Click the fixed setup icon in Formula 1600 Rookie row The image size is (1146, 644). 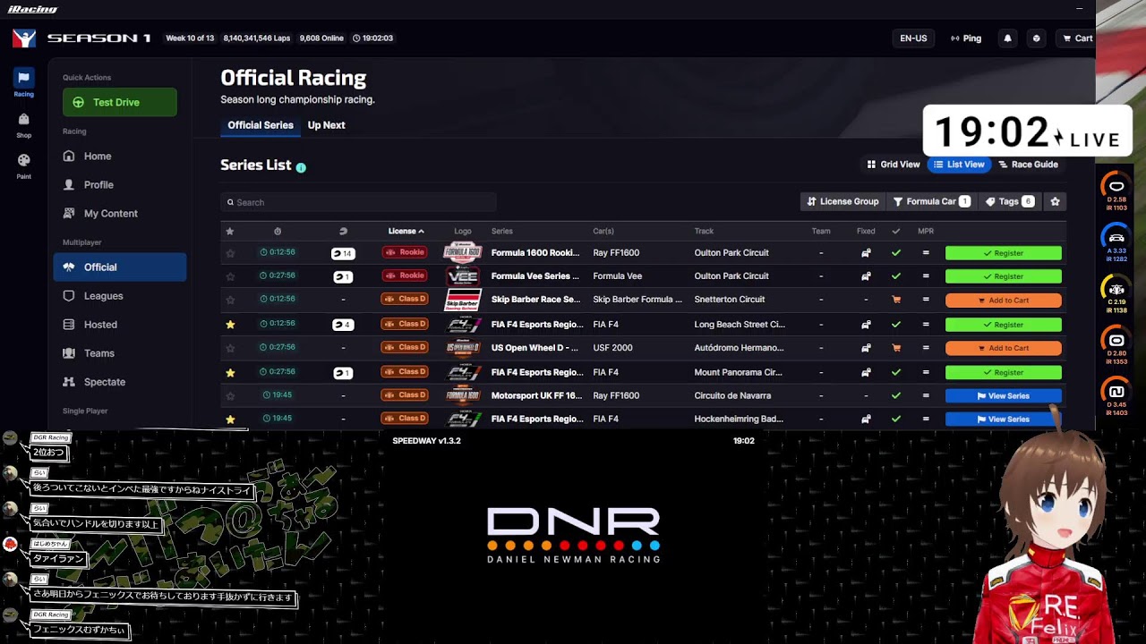pyautogui.click(x=866, y=253)
